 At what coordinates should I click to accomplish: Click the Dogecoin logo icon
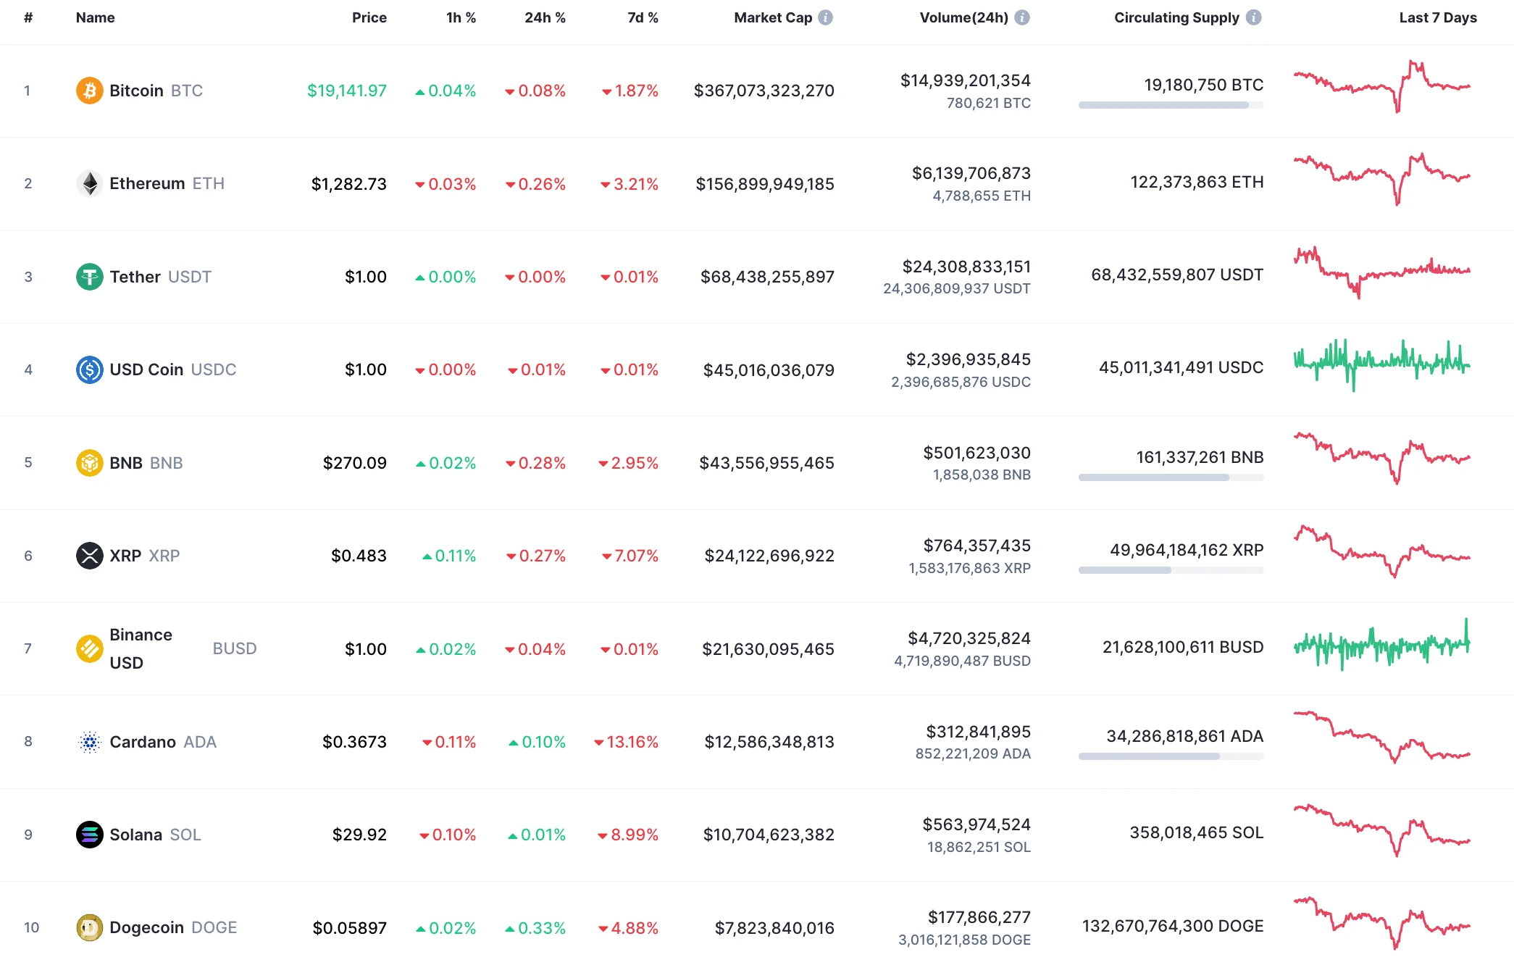[89, 927]
